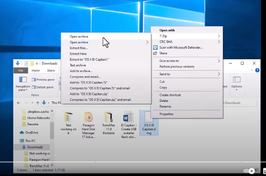
Task: Select 'Not working on' subfolder in the tree
Action: coord(37,153)
